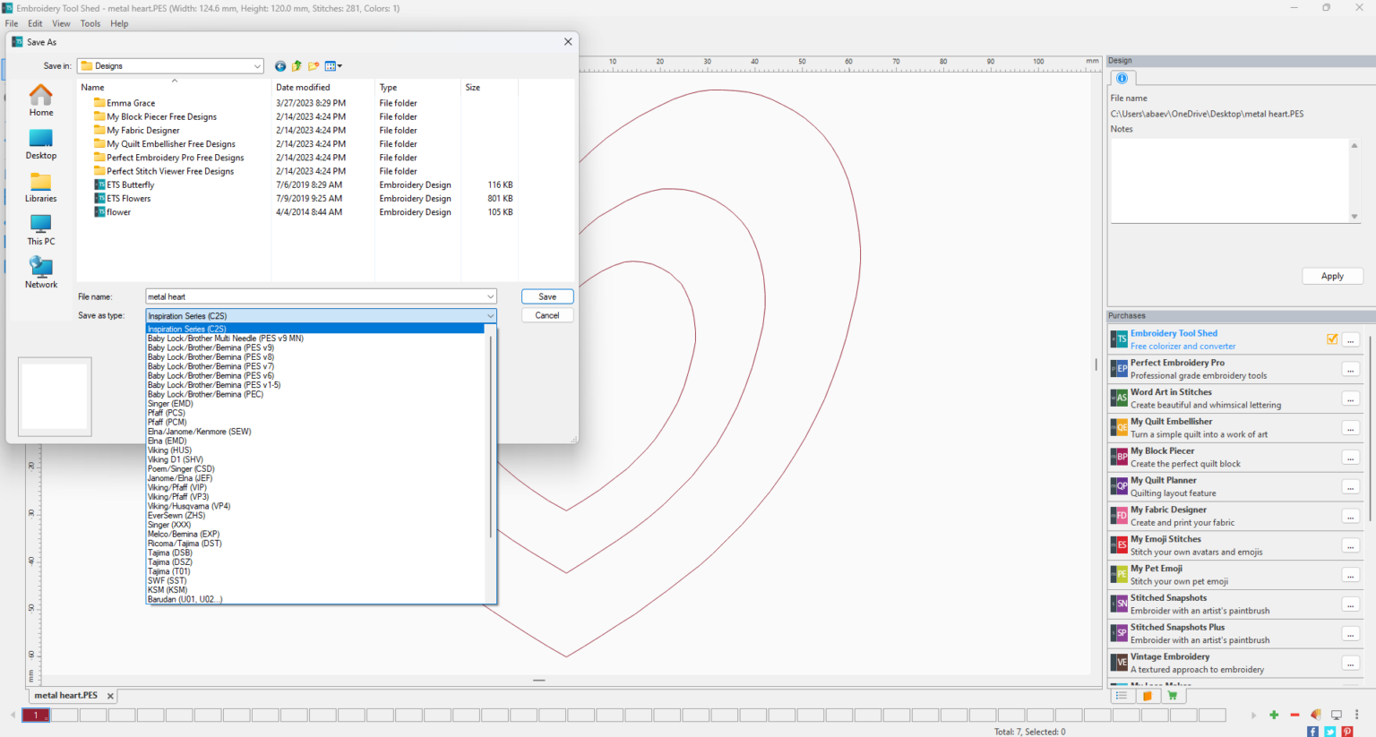Open the color wheel tool in bottom toolbar
1376x737 pixels.
tap(1314, 715)
